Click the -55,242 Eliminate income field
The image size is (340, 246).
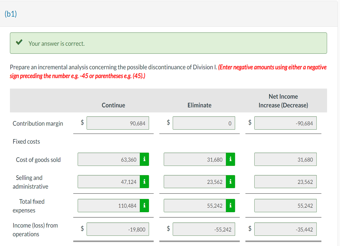tap(204, 229)
